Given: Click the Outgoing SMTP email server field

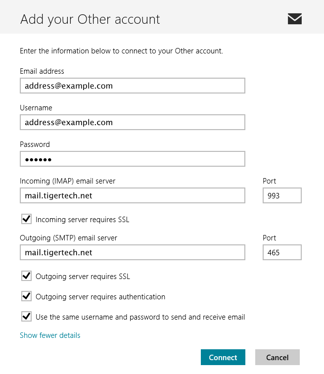Looking at the screenshot, I should point(132,252).
